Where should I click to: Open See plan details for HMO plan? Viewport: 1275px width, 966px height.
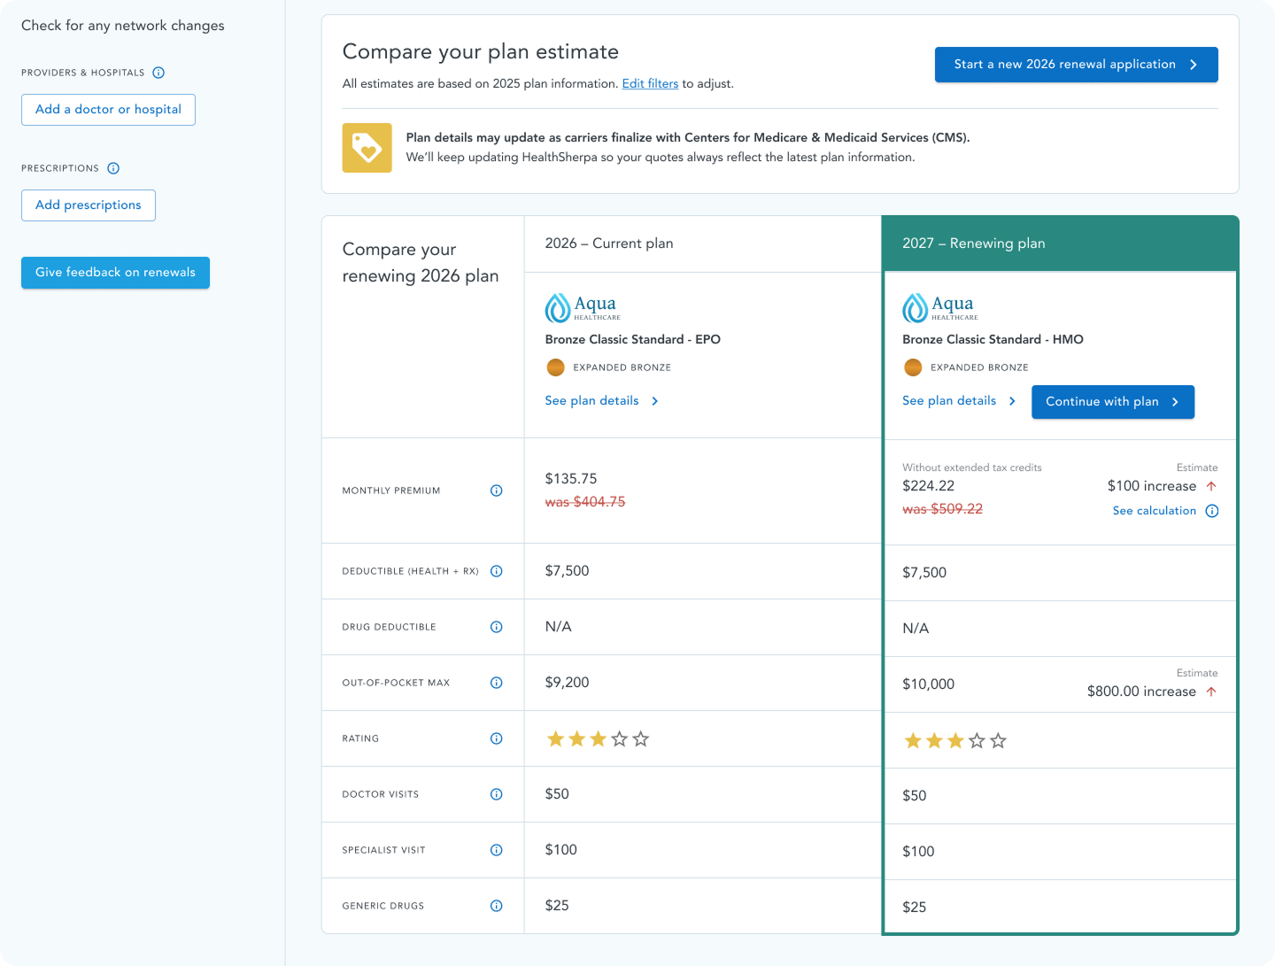coord(959,401)
